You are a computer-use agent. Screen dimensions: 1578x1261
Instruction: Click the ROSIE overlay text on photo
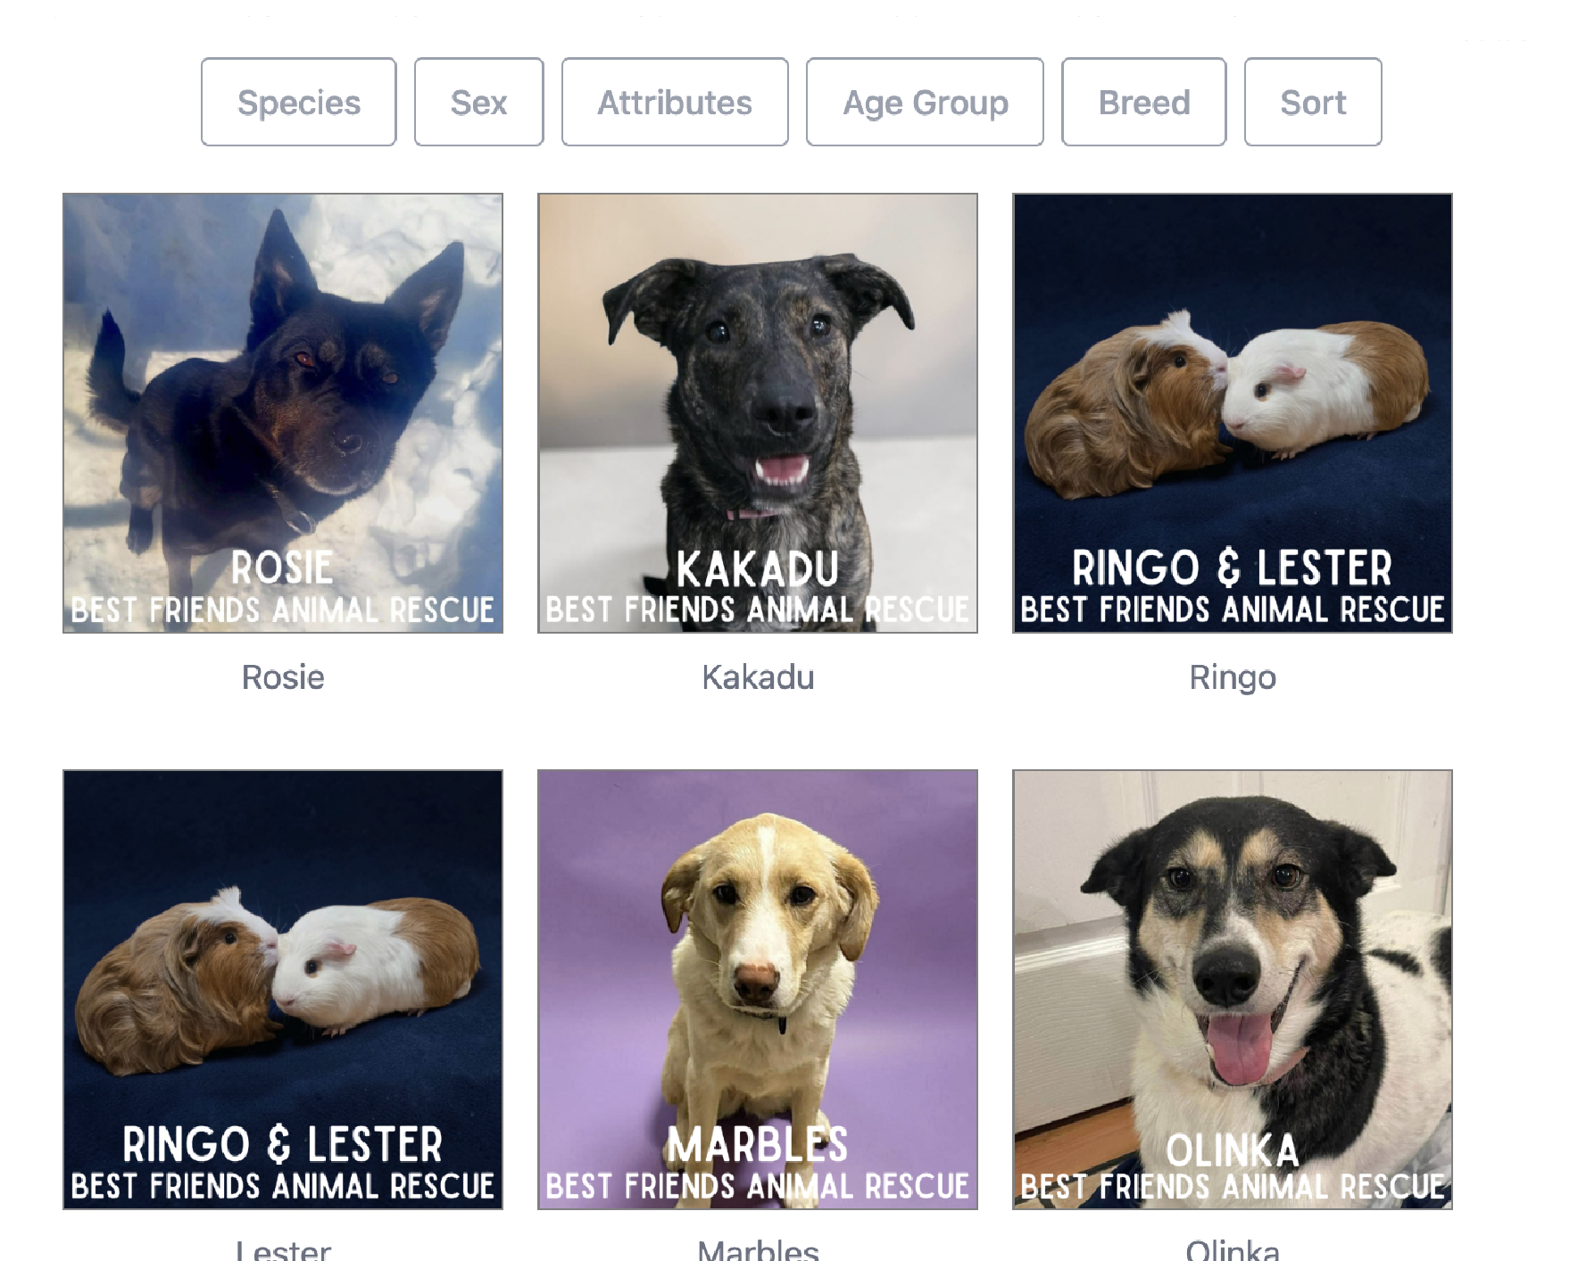pyautogui.click(x=282, y=568)
